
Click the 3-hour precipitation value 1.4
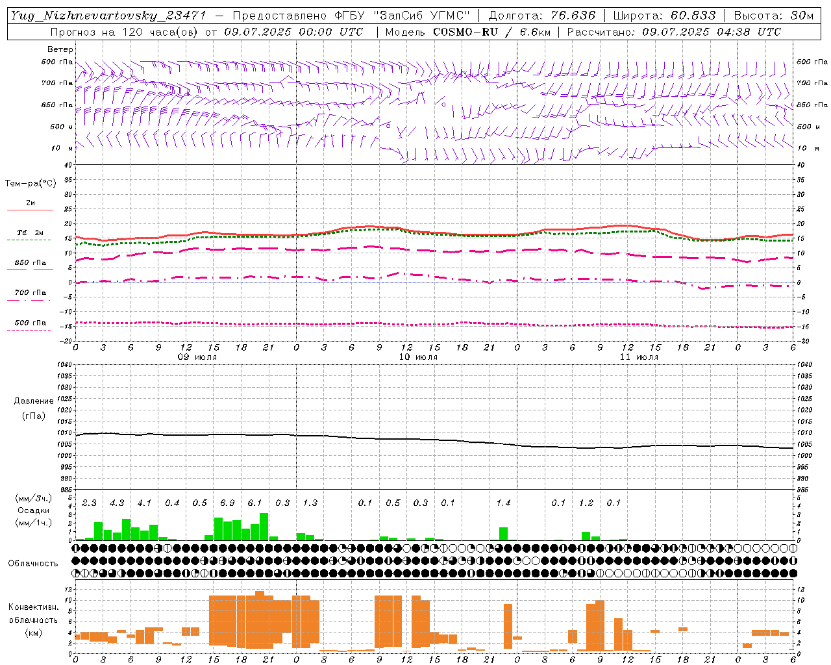503,503
